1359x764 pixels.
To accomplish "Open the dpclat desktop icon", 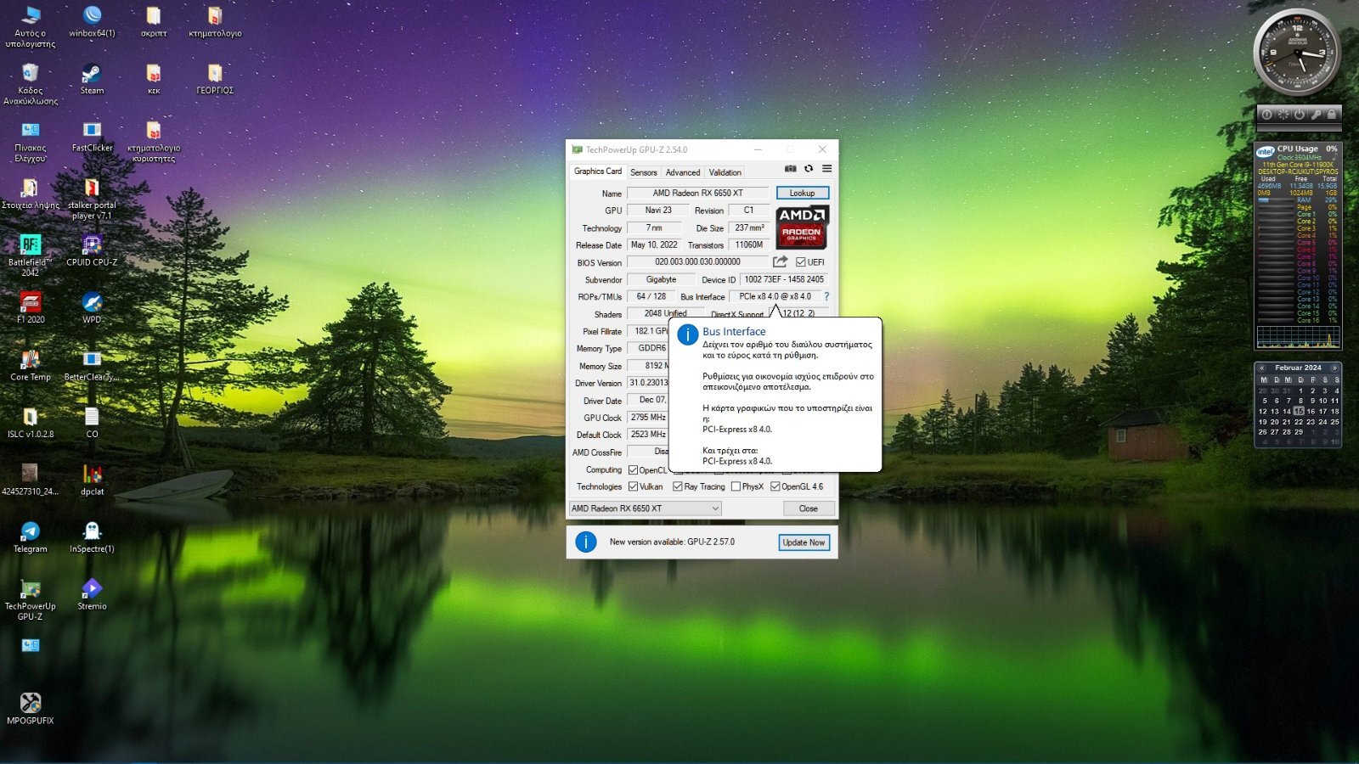I will coord(92,480).
